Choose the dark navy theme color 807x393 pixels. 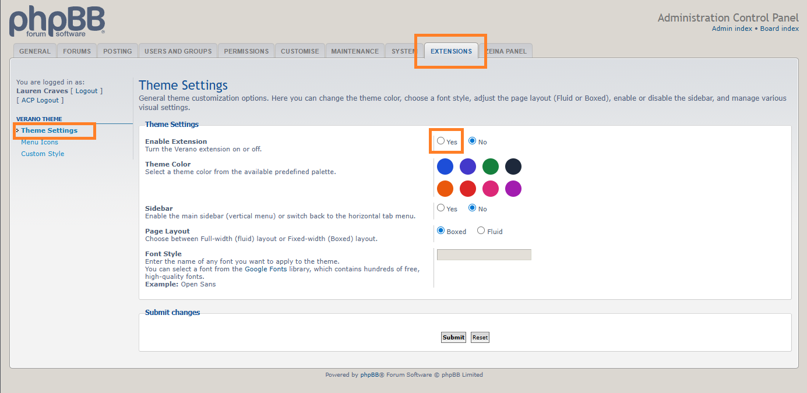tap(513, 167)
